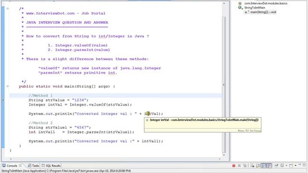Click the field icon in hover tooltip
The height and width of the screenshot is (173, 308).
coord(147,120)
